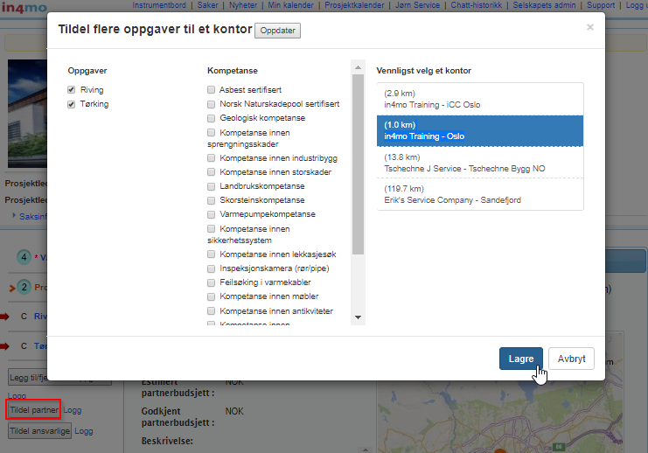648x453 pixels.
Task: Enable Asbest sertifisert competence checkbox
Action: (x=212, y=90)
